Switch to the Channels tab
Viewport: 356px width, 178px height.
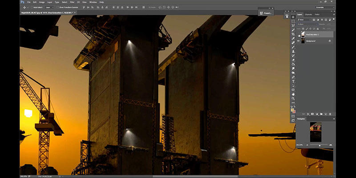309,15
